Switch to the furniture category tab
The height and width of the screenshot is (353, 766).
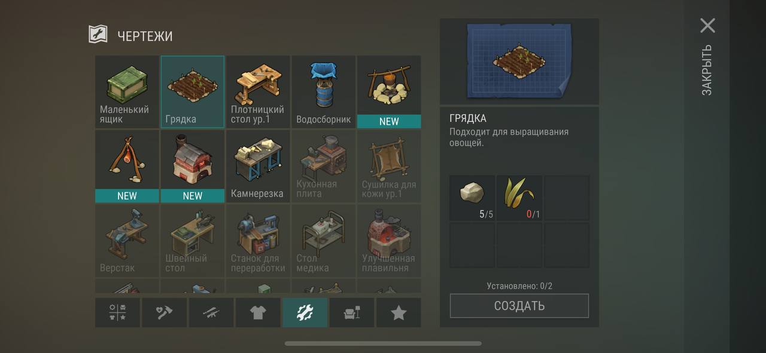click(352, 312)
